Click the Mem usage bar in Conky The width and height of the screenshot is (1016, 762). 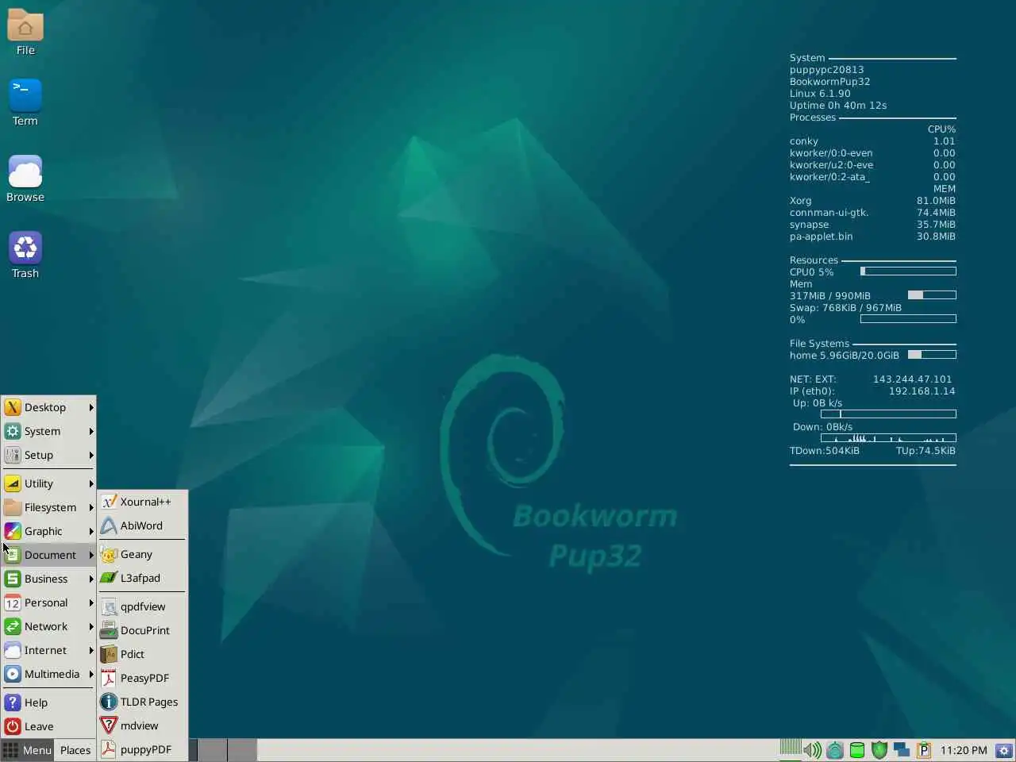[932, 295]
